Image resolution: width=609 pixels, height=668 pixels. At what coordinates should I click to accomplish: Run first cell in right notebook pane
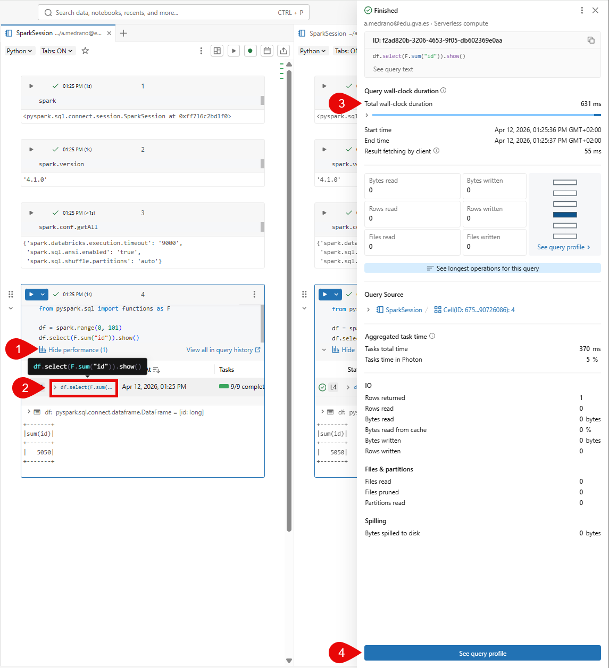tap(324, 86)
